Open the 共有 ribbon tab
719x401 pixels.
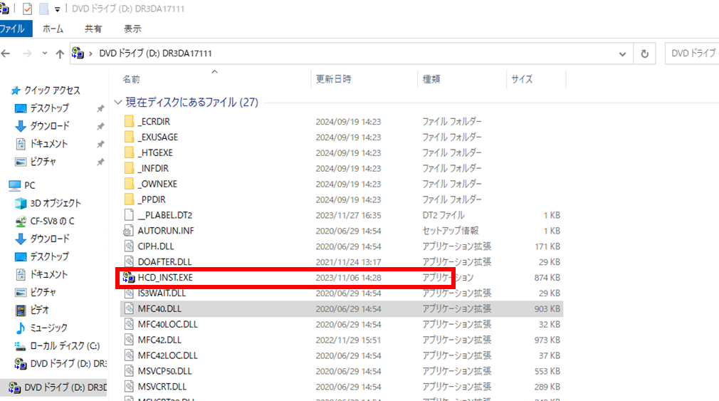[x=93, y=29]
